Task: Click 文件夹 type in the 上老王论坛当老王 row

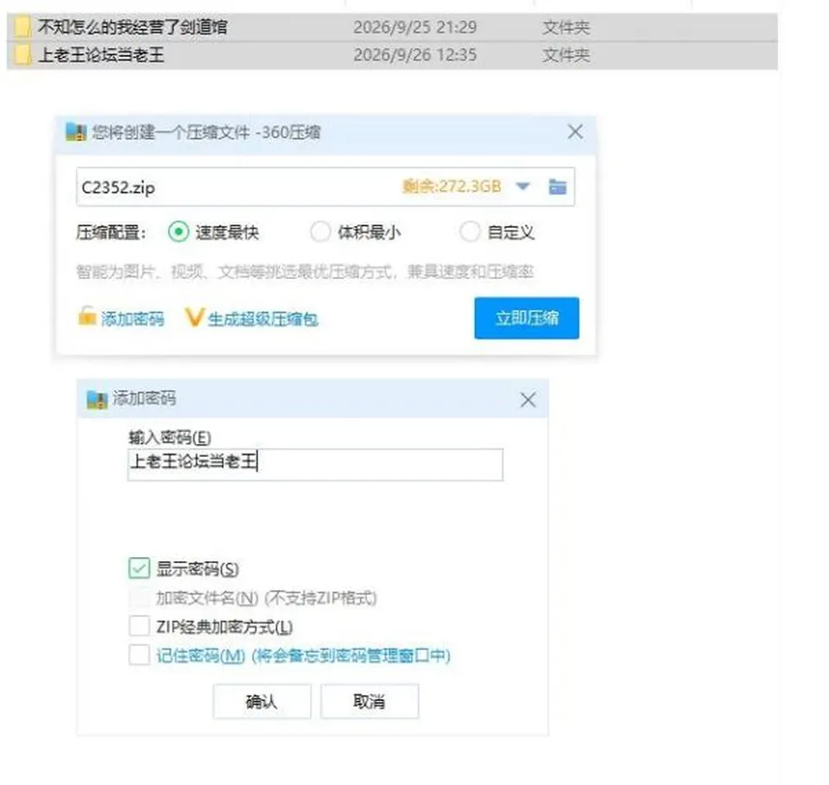Action: pos(566,55)
